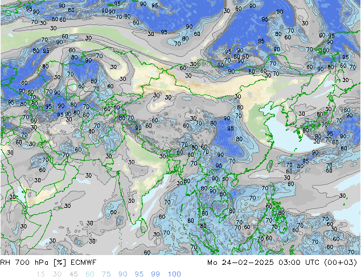The height and width of the screenshot is (279, 361).
Task: Select the 03:00 UTC time text
Action: click(x=298, y=262)
